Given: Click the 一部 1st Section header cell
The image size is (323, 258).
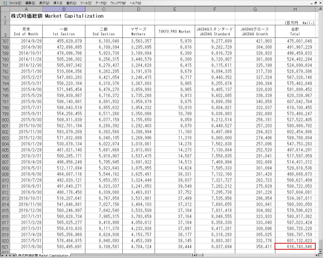Looking at the screenshot, I should point(64,31).
